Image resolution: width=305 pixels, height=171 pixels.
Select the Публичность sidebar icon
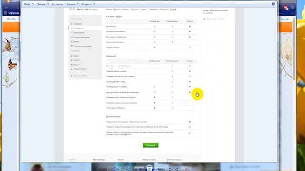click(x=71, y=28)
